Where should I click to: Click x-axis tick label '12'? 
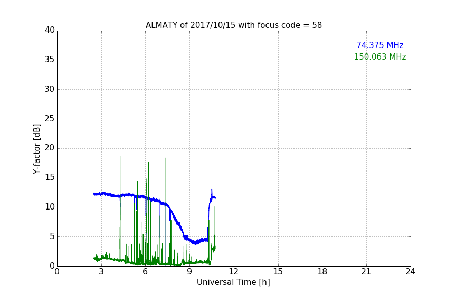click(x=234, y=272)
